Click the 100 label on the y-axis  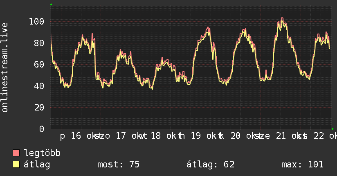pos(36,21)
